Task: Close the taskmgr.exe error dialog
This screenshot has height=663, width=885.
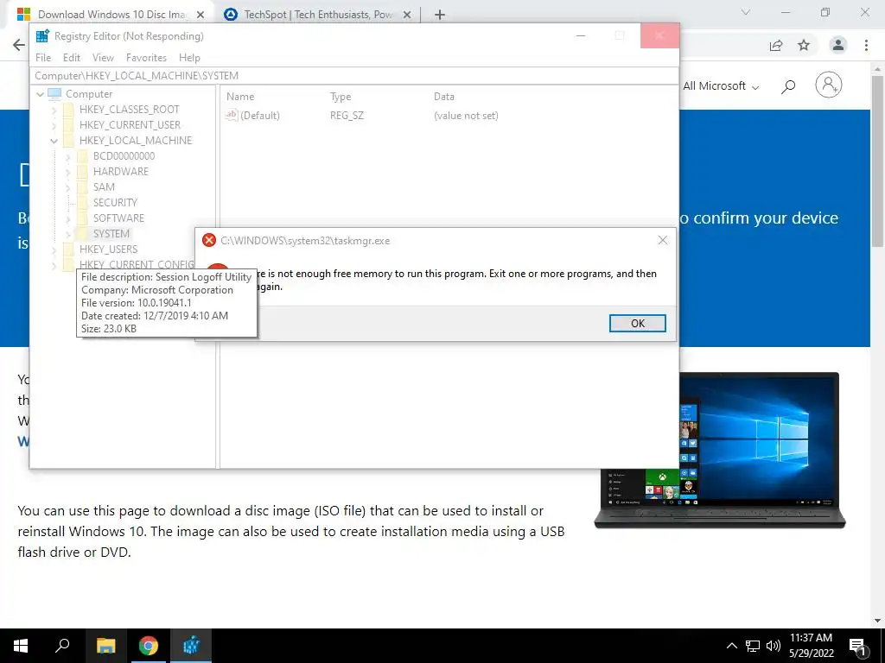Action: click(663, 240)
